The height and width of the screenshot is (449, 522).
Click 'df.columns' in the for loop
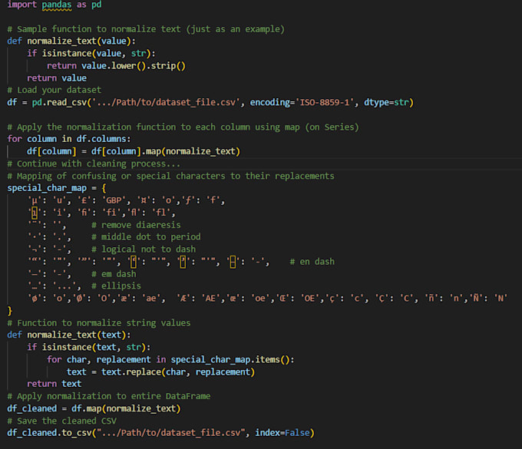point(101,139)
